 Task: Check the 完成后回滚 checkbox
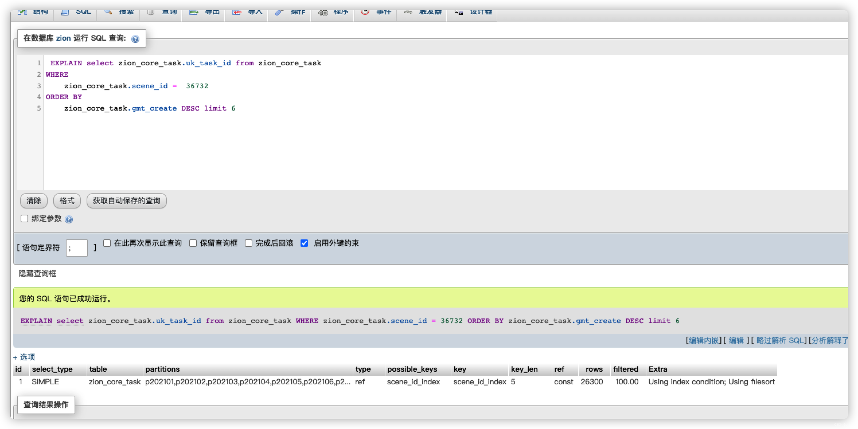click(248, 243)
